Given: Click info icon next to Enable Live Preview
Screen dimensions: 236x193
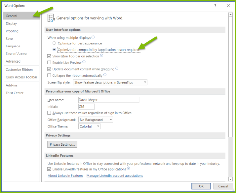Looking at the screenshot, I should 84,62.
